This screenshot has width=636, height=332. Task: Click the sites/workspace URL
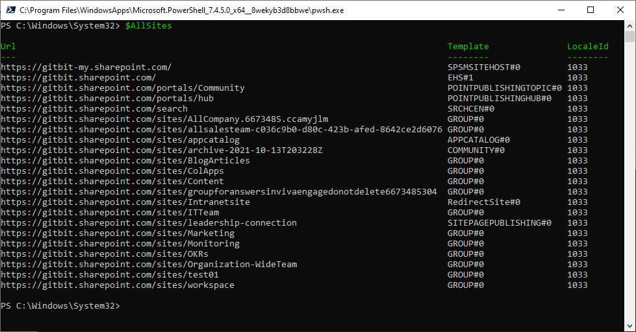click(x=118, y=285)
